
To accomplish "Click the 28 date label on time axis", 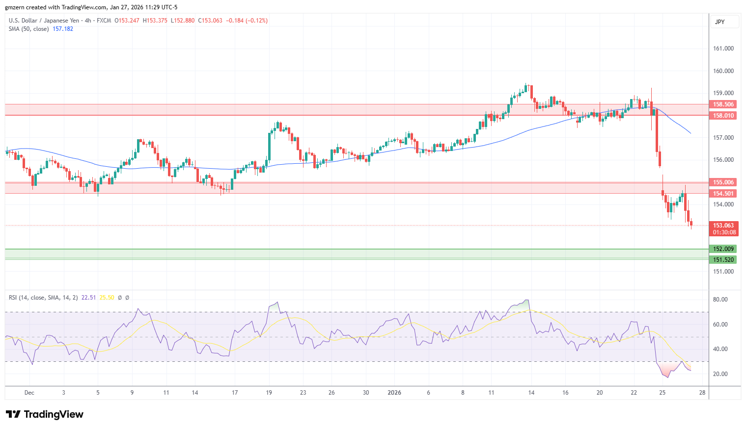I will (x=702, y=393).
